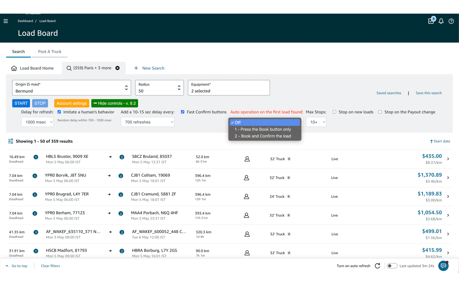Select Book and Confirm the load option
Viewport: 459px width, 287px height.
tap(263, 136)
